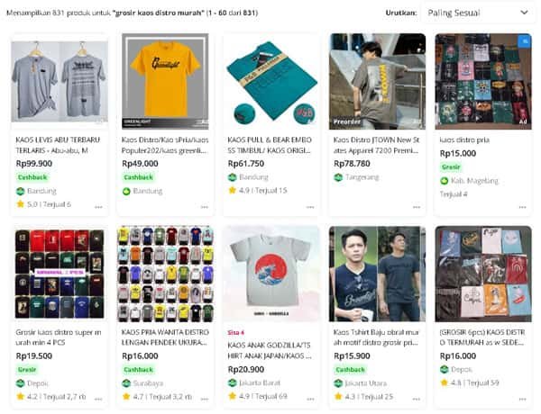Click seller badge next to Depok on Rp19.500 card
Screen dimensions: 541x414
(x=21, y=383)
